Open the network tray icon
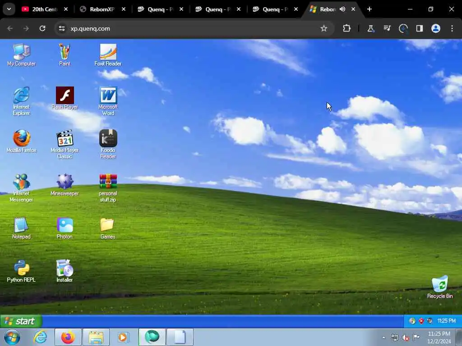 394,338
